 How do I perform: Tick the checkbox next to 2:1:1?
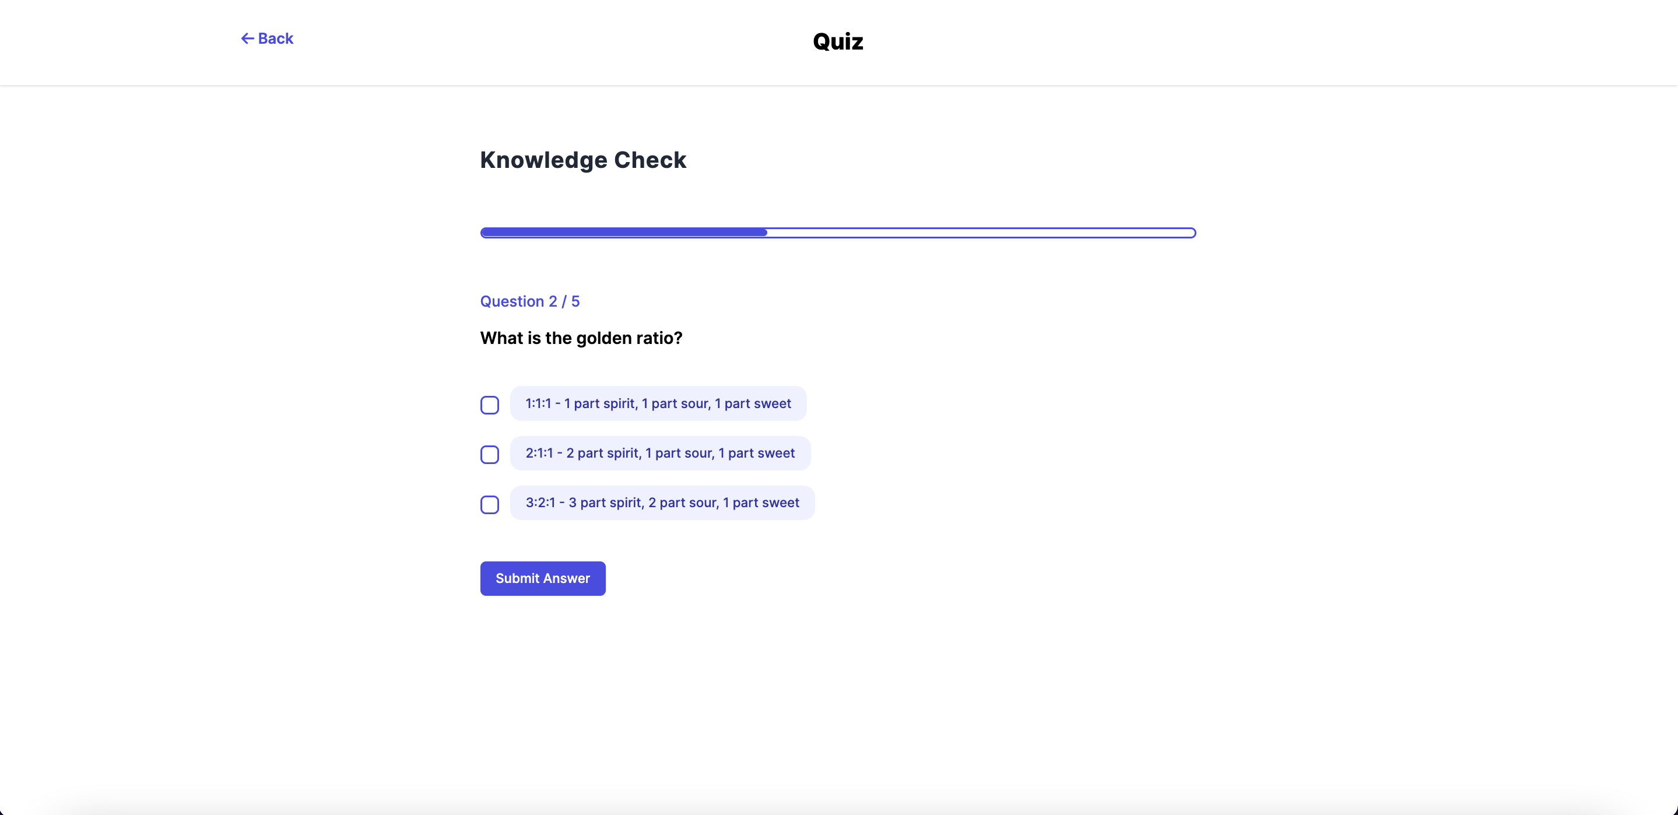490,455
